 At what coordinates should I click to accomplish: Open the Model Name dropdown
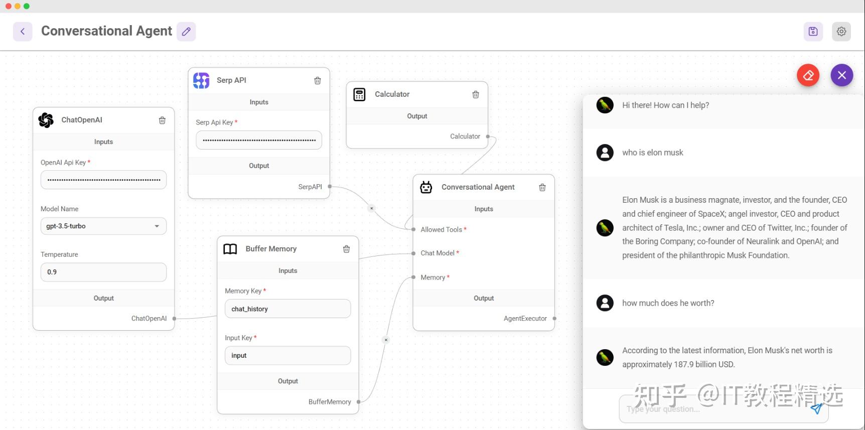tap(103, 226)
